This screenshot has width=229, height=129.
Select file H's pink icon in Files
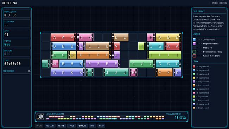(194, 93)
